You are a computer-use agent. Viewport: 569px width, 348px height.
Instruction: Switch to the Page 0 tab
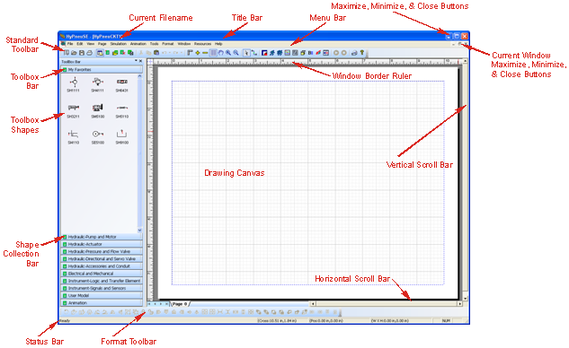tap(180, 304)
